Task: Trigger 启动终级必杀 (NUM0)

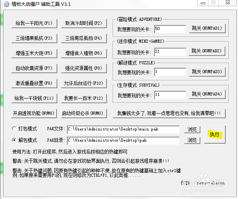Action: [x=84, y=113]
